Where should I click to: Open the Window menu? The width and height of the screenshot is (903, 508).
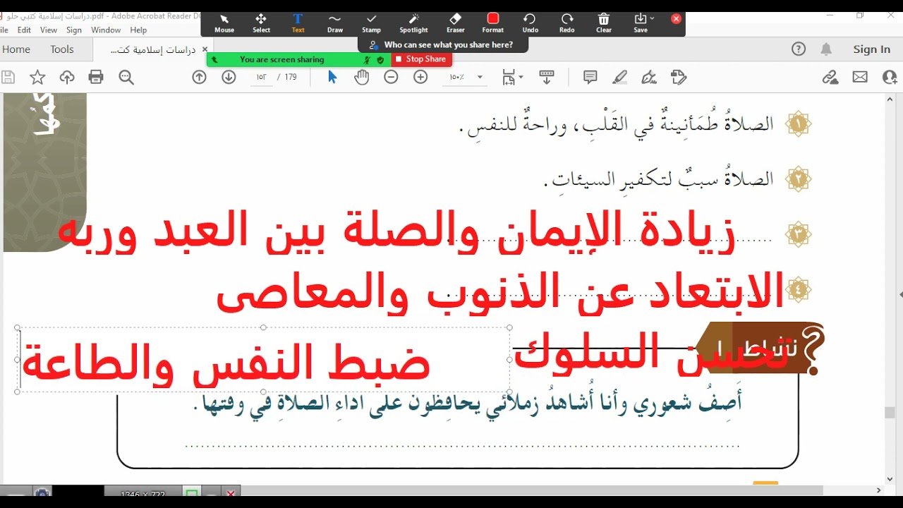106,30
